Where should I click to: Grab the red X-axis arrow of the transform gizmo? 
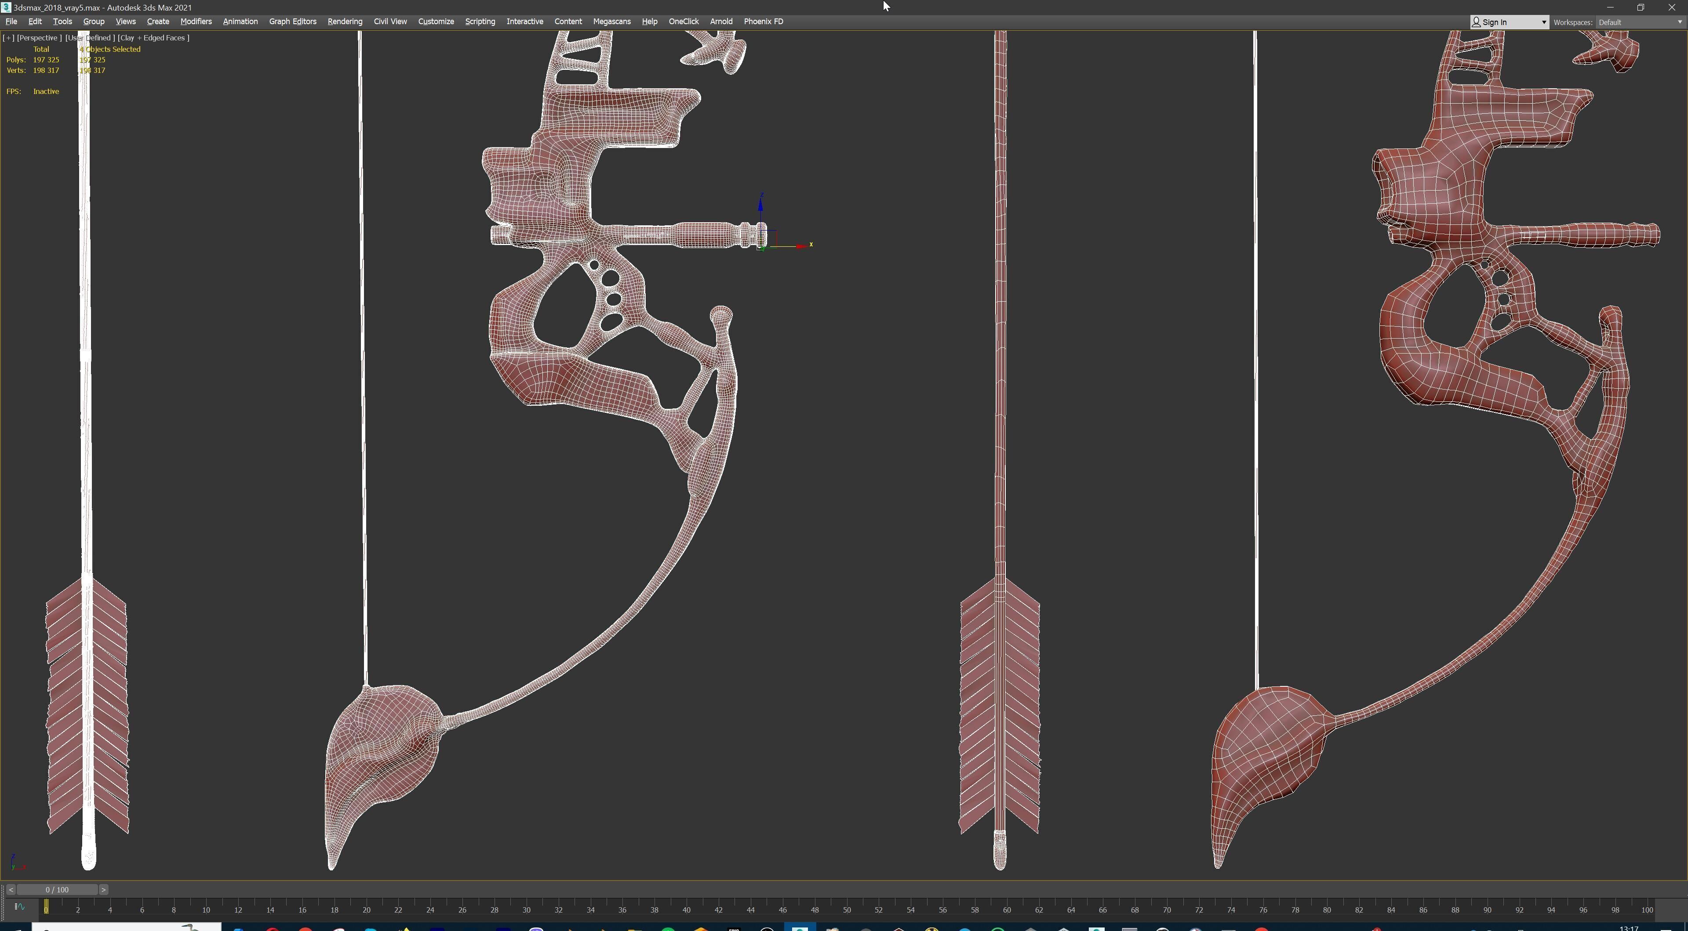tap(801, 246)
